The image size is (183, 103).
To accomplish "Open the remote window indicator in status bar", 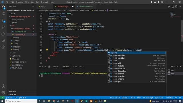I will point(2,98).
